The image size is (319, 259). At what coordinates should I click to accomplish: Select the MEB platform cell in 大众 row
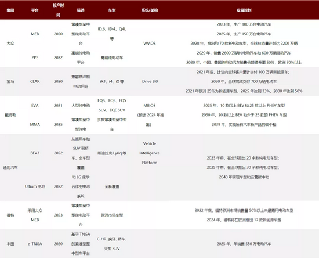pos(35,34)
